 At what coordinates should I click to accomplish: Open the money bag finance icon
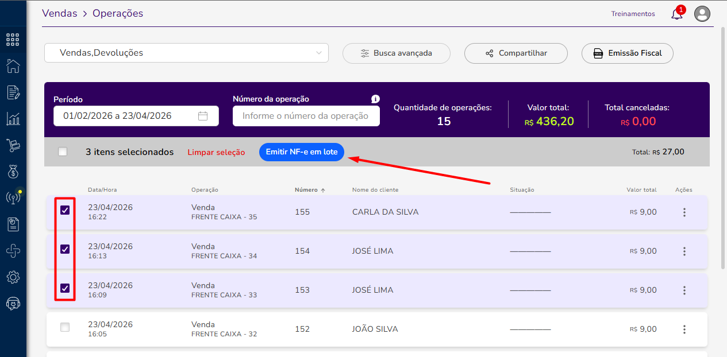(x=13, y=172)
